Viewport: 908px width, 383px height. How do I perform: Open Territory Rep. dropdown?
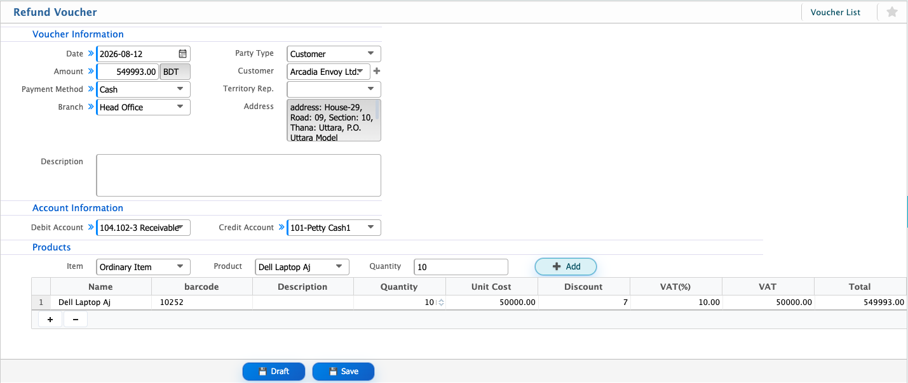pos(334,89)
